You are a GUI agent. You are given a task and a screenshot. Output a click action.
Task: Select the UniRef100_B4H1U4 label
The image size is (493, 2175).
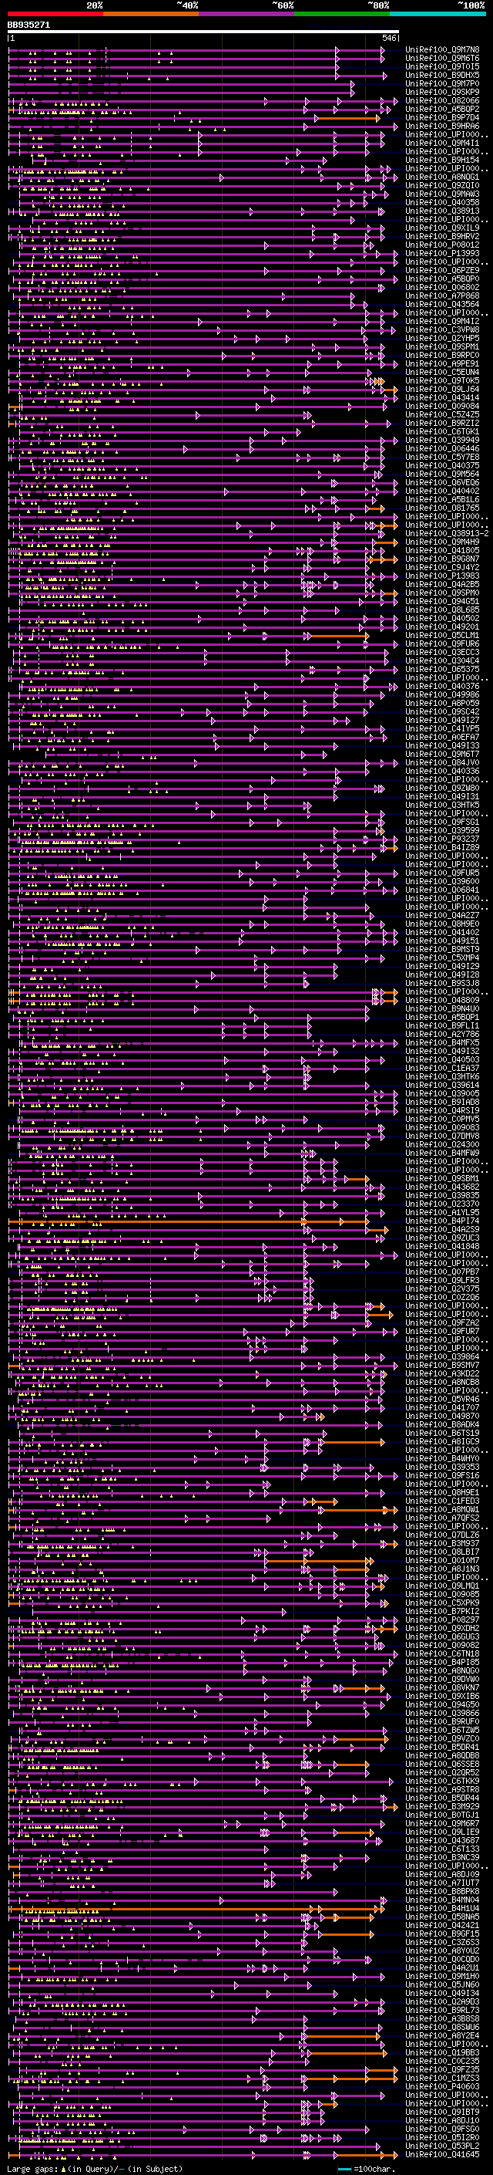tap(442, 1908)
